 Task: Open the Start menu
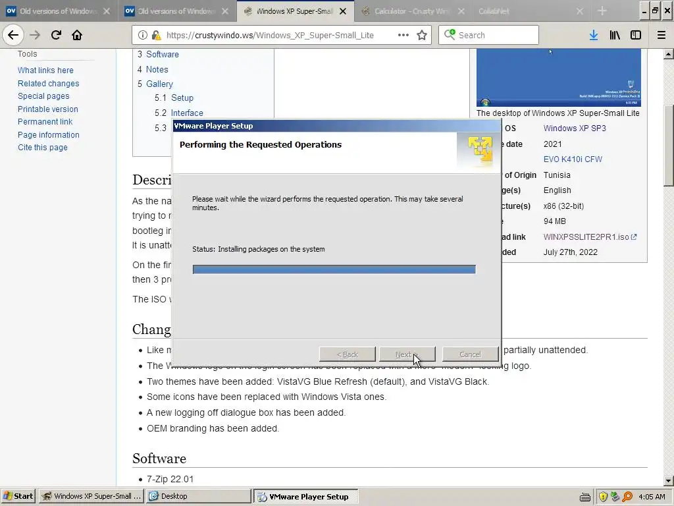point(18,496)
